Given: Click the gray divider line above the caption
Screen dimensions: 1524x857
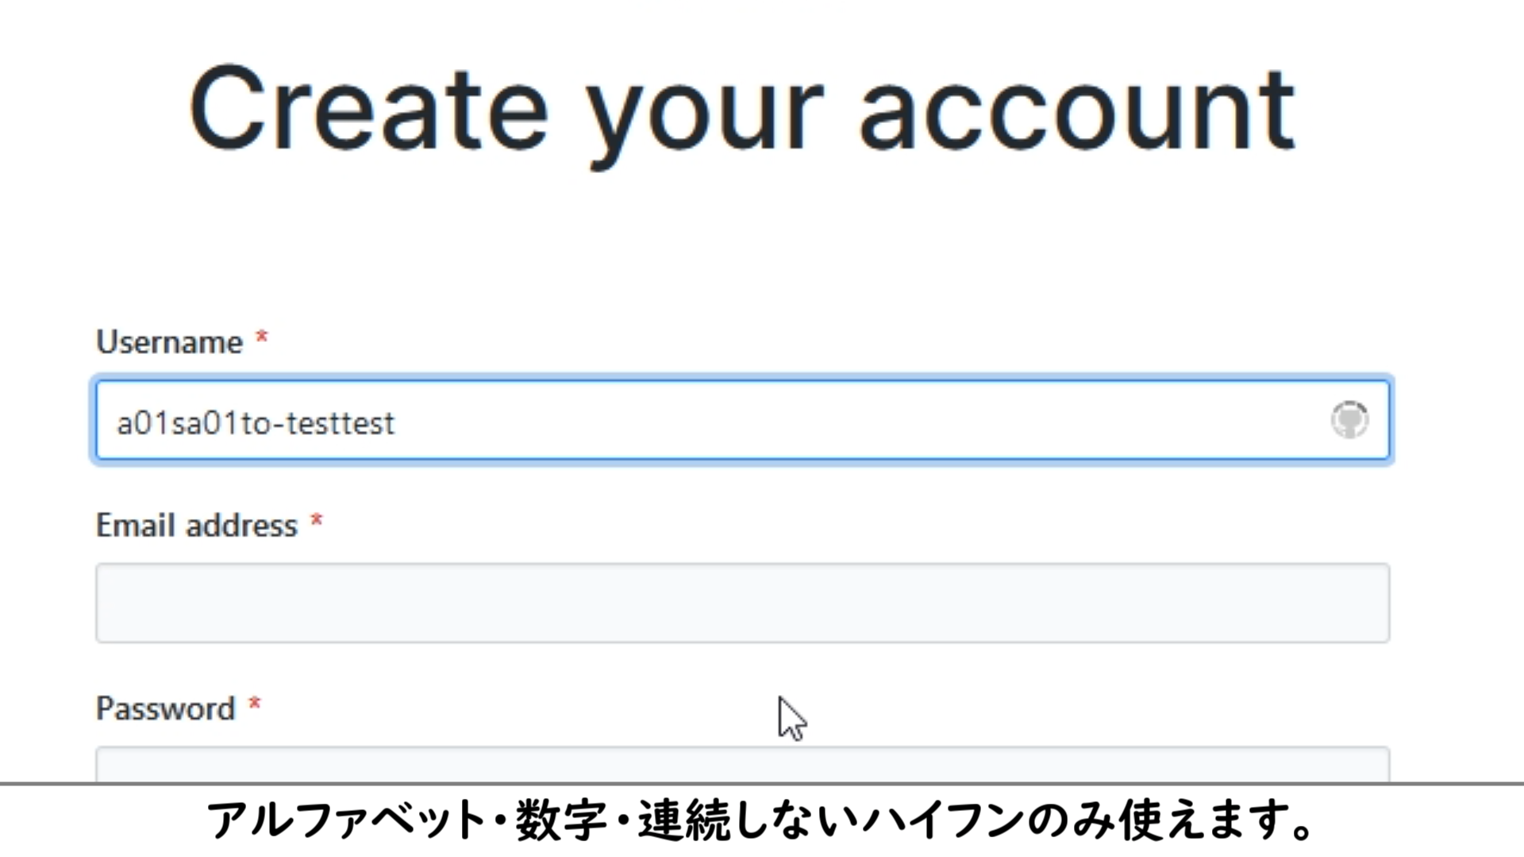Looking at the screenshot, I should (x=762, y=784).
